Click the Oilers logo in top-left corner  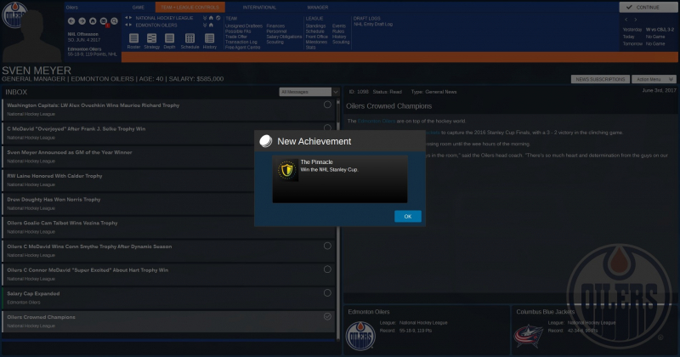[13, 14]
